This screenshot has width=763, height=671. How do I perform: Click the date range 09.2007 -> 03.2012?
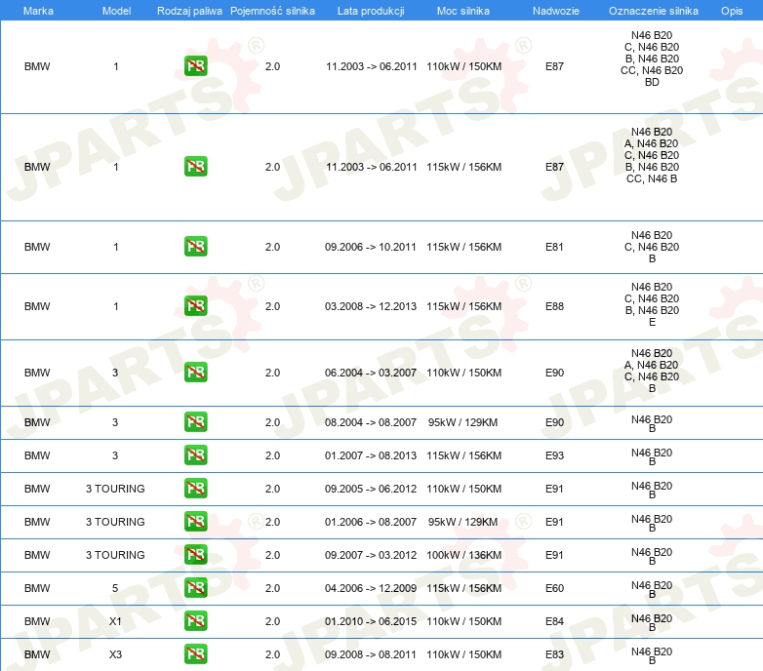coord(371,555)
